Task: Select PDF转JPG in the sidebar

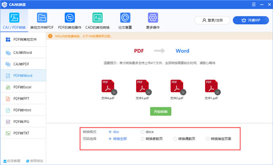Action: point(23,121)
